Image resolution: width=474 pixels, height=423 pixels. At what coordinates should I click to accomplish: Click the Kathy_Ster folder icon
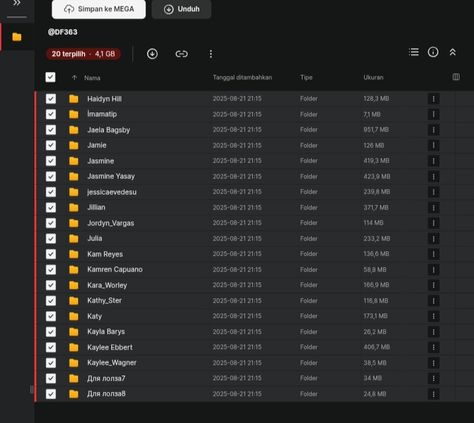coord(73,301)
